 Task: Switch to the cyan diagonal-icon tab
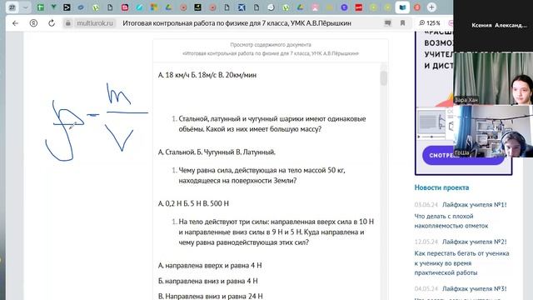pyautogui.click(x=139, y=7)
